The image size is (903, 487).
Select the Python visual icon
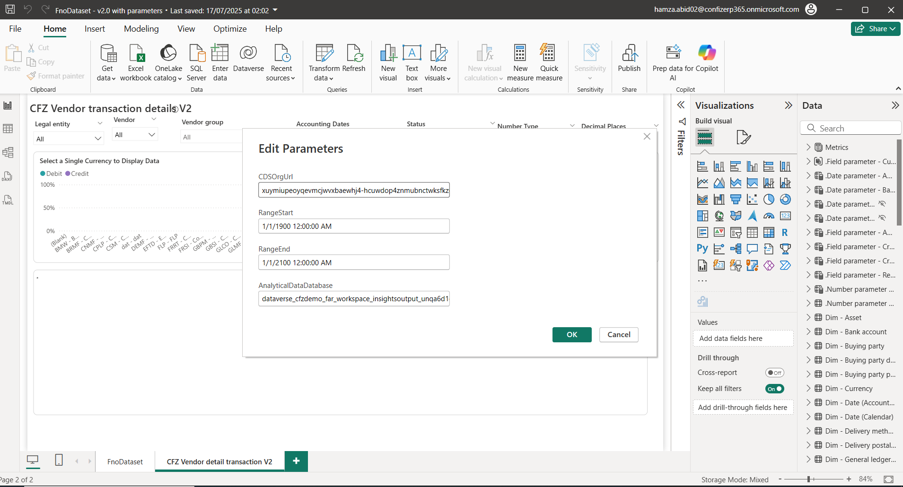click(702, 249)
